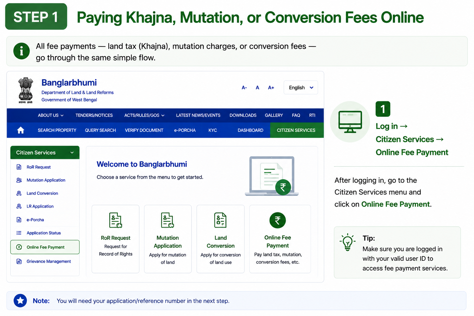Open Online Fee Payment sidebar link
474x316 pixels.
point(45,247)
